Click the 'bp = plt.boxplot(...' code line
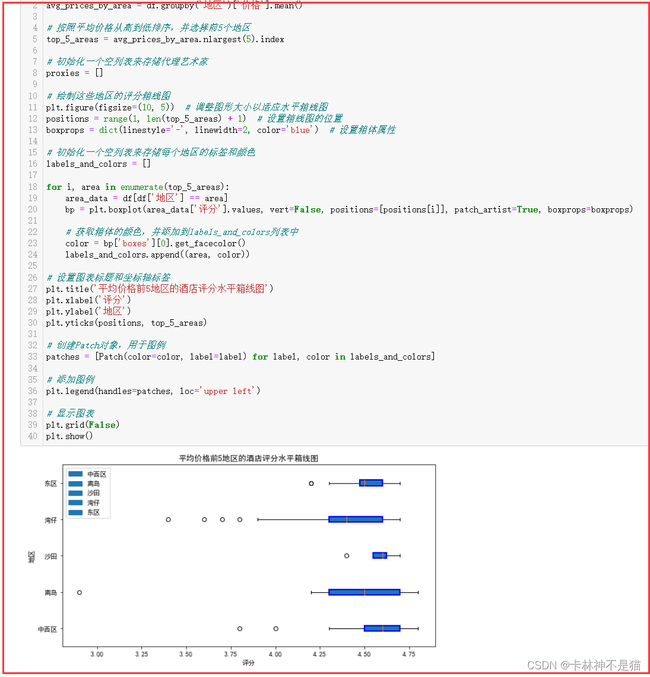Screen dimensions: 650x677 (349, 209)
